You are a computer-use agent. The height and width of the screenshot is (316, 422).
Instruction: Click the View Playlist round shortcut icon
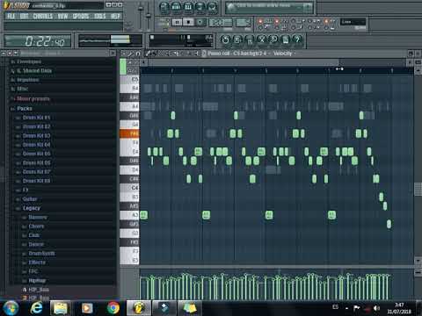(x=164, y=7)
